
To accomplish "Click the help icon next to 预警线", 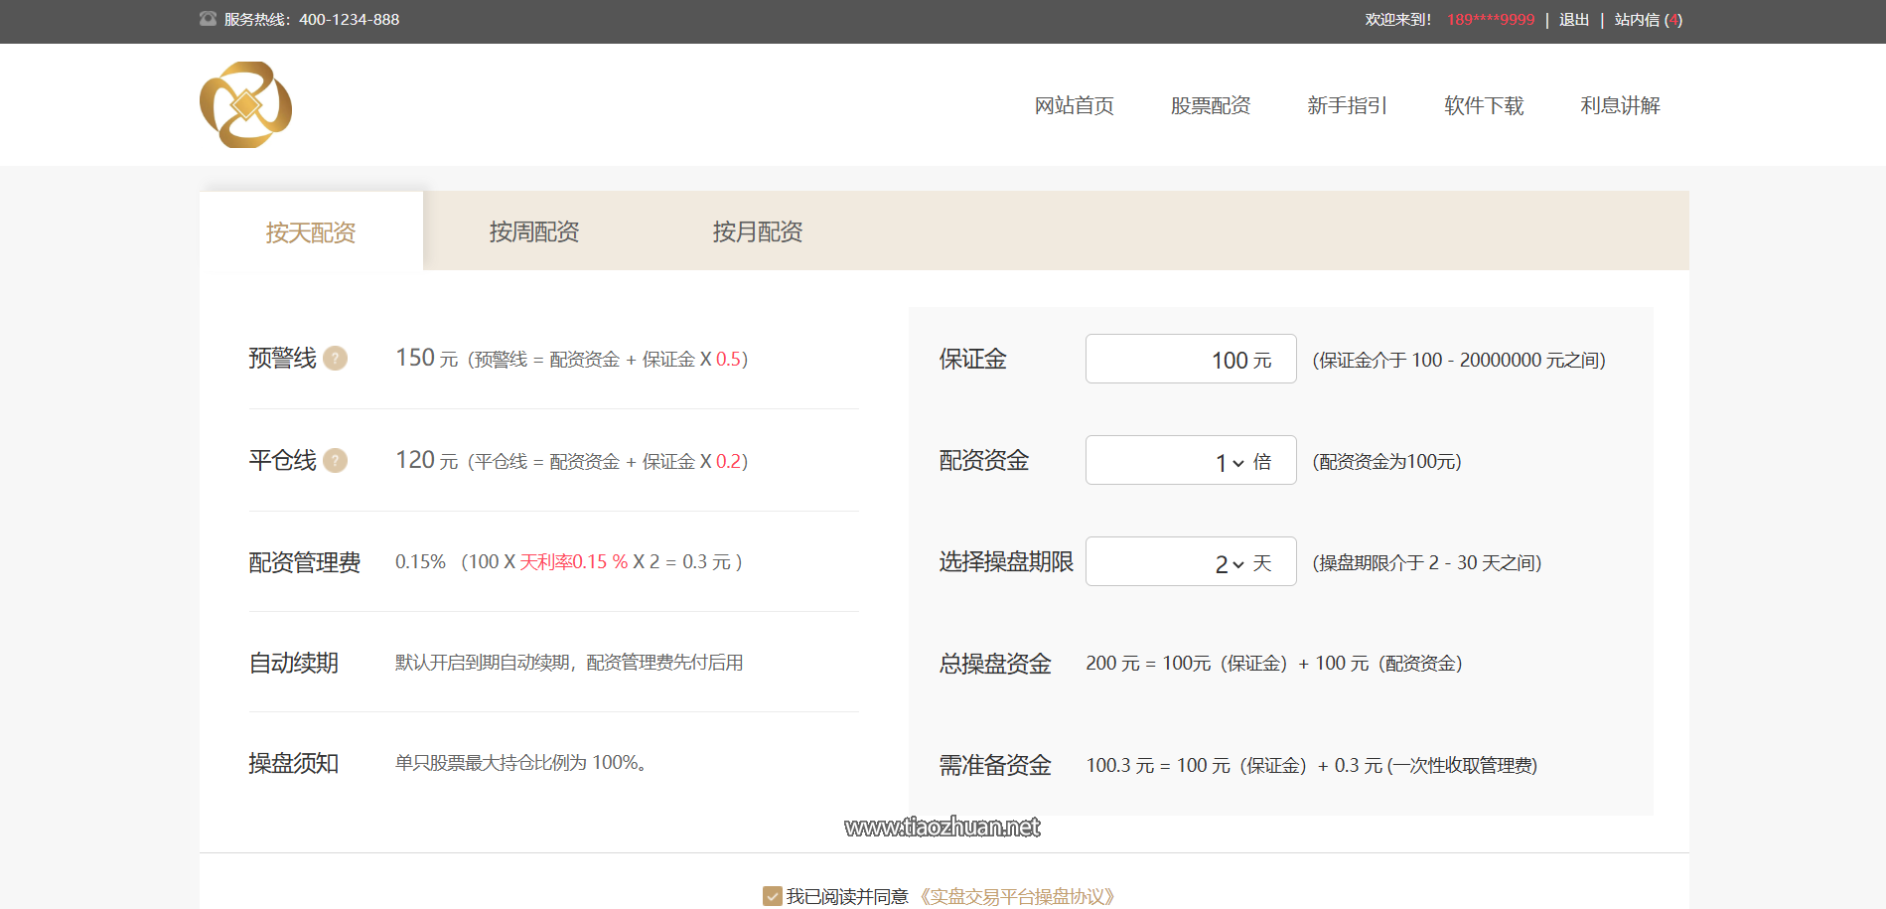I will click(x=336, y=358).
